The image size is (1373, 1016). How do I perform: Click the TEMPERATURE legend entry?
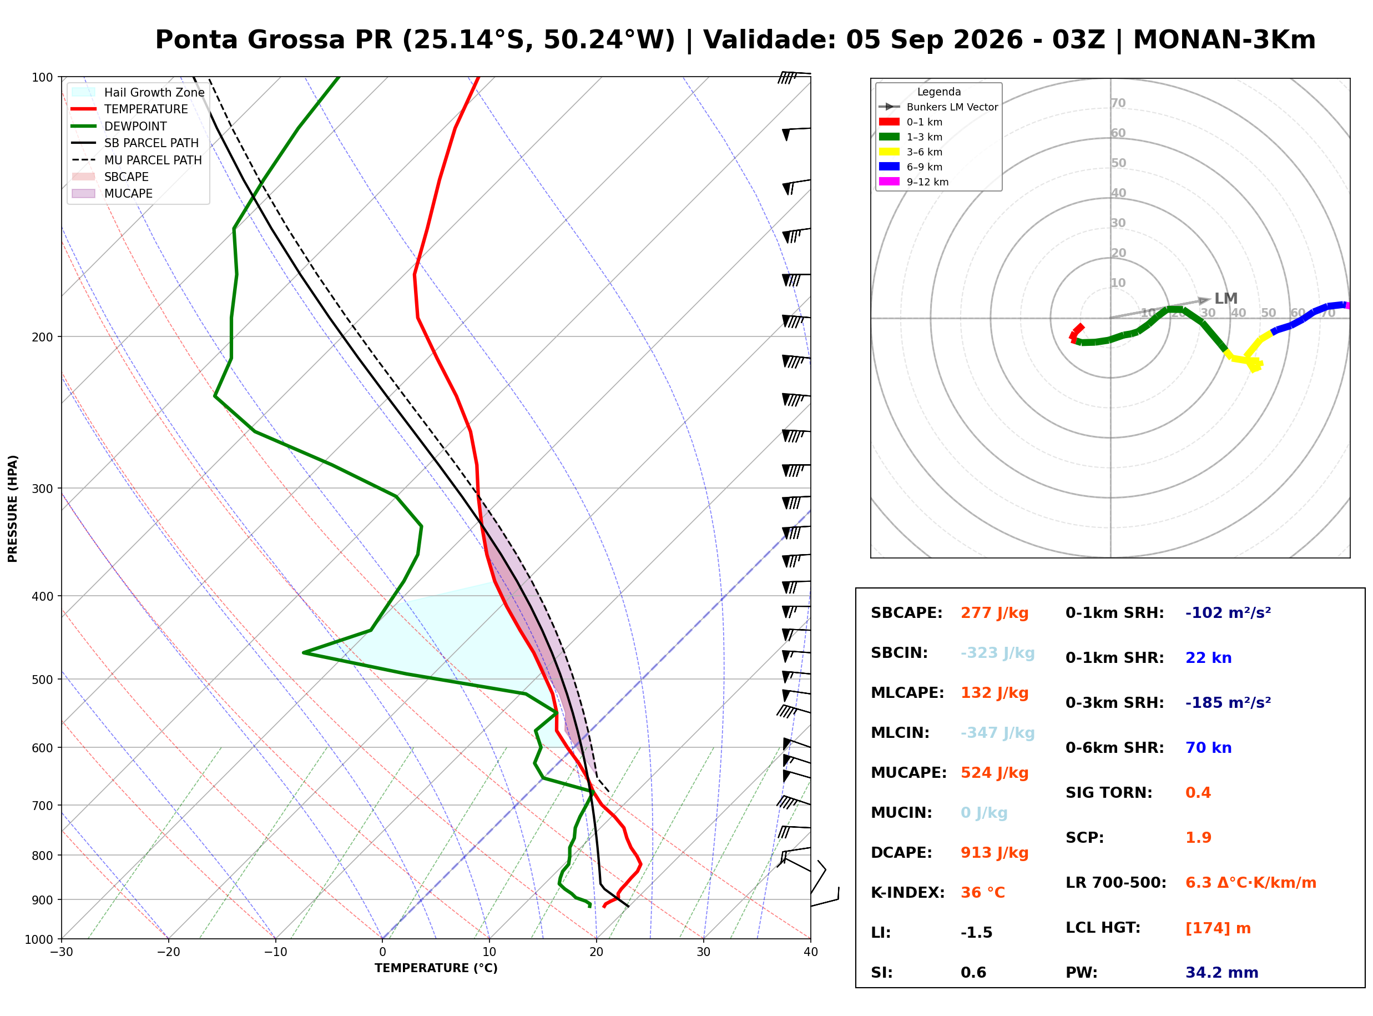tap(130, 109)
